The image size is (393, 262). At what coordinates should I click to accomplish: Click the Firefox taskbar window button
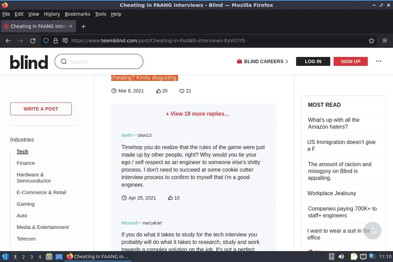98,257
